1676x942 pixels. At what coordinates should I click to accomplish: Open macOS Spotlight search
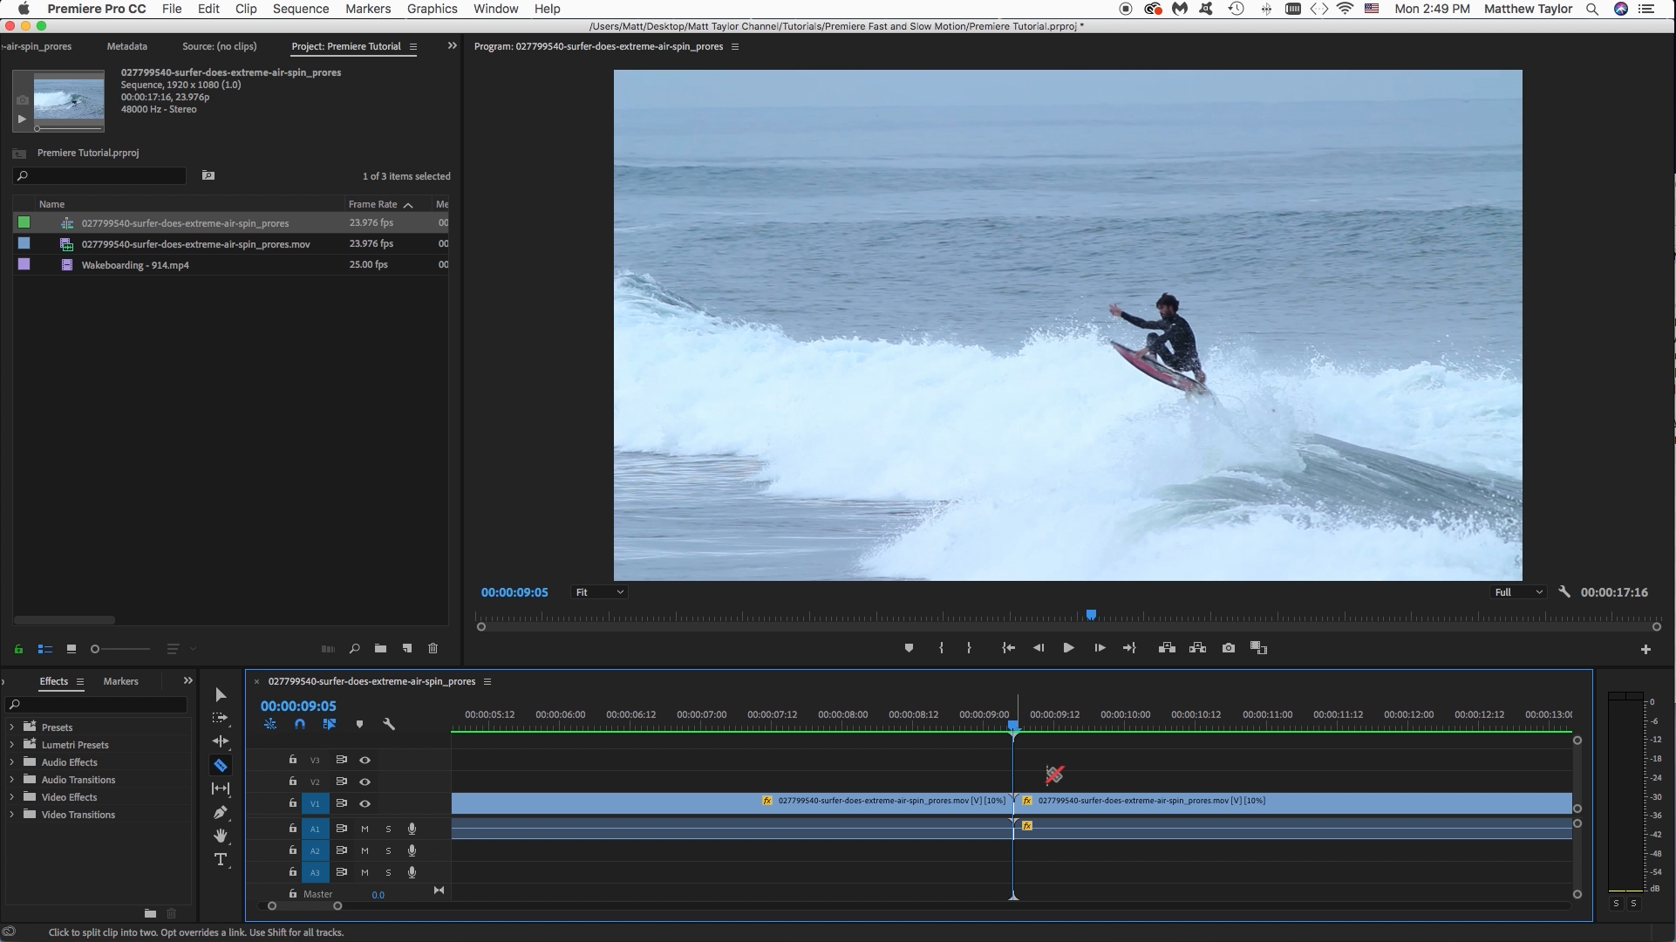click(1592, 9)
